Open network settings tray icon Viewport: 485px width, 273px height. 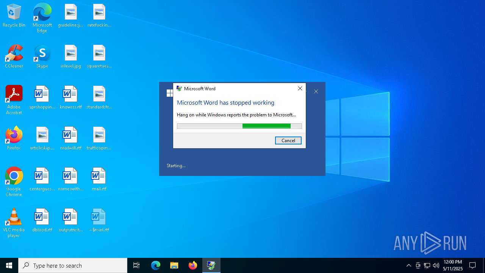pos(427,265)
